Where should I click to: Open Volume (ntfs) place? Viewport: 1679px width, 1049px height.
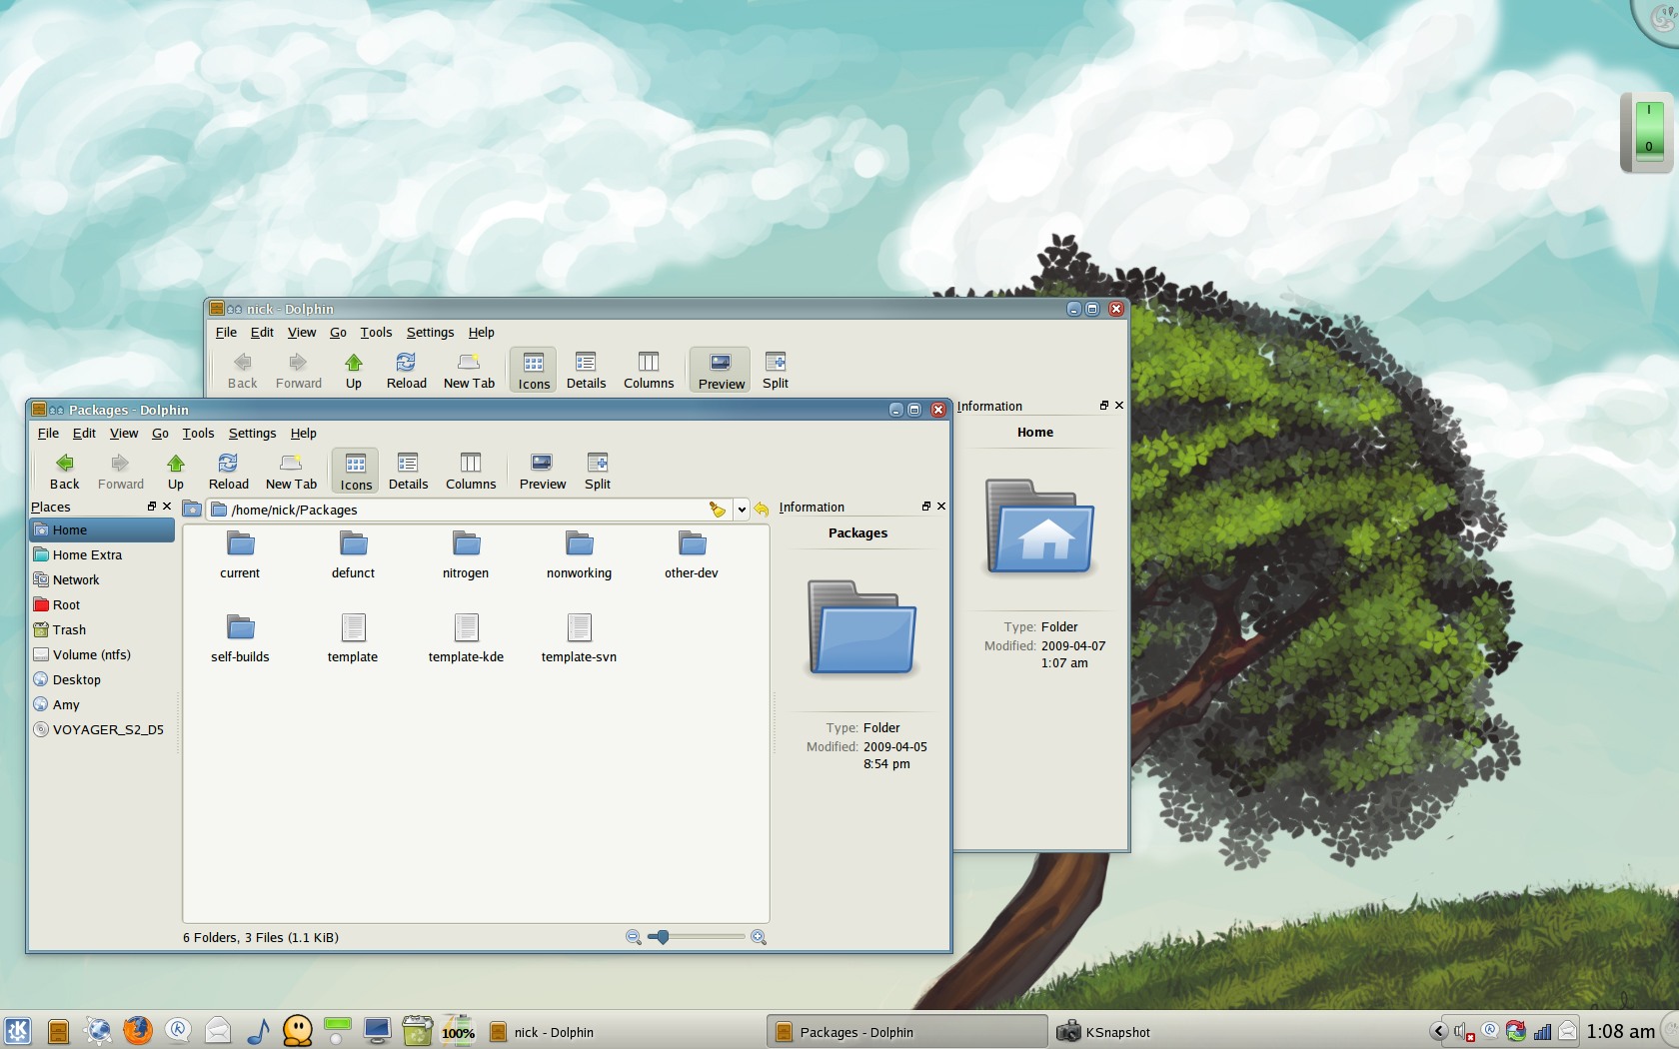[x=102, y=654]
